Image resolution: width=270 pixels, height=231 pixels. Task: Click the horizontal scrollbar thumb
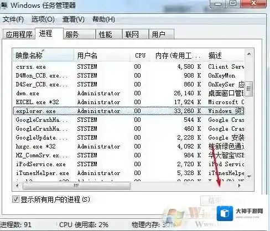(76, 186)
